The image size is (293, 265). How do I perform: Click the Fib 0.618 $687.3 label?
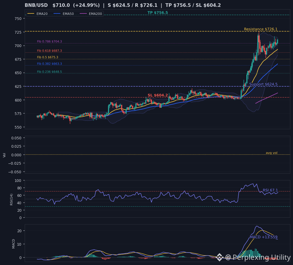pyautogui.click(x=49, y=51)
